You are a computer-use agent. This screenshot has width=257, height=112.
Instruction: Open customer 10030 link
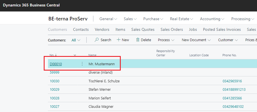(x=54, y=81)
